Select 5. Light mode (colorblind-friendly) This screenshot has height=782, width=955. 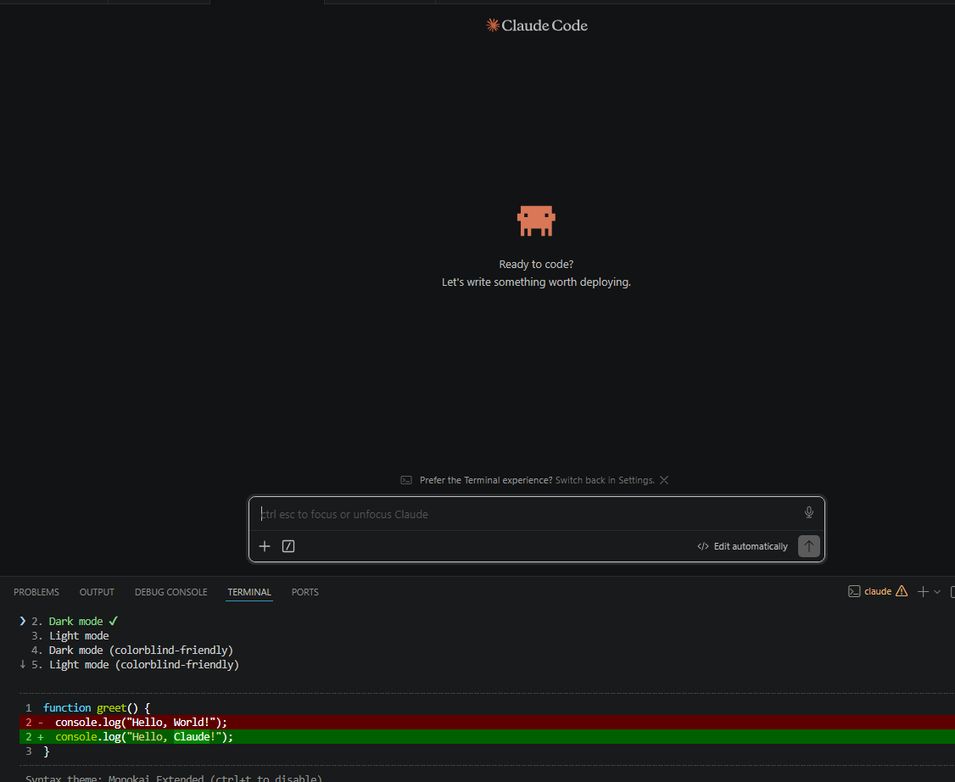(135, 664)
